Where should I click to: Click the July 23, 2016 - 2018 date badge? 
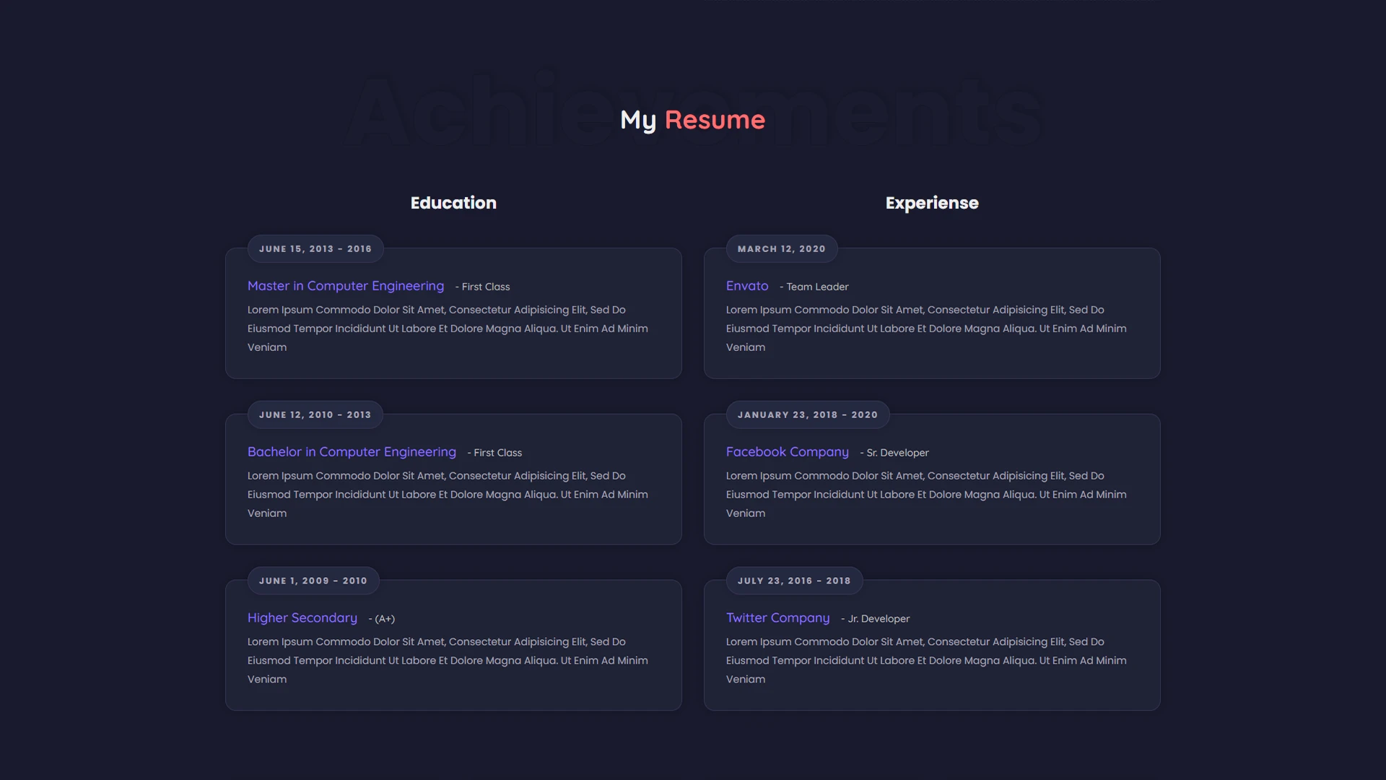point(794,581)
